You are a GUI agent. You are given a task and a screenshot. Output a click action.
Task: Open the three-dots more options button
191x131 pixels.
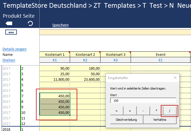tap(11, 32)
